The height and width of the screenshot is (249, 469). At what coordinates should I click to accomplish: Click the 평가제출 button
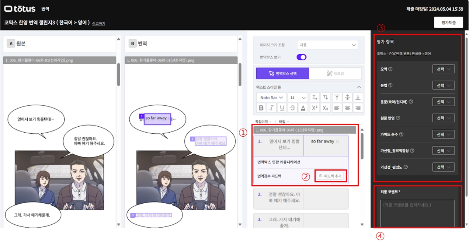448,22
